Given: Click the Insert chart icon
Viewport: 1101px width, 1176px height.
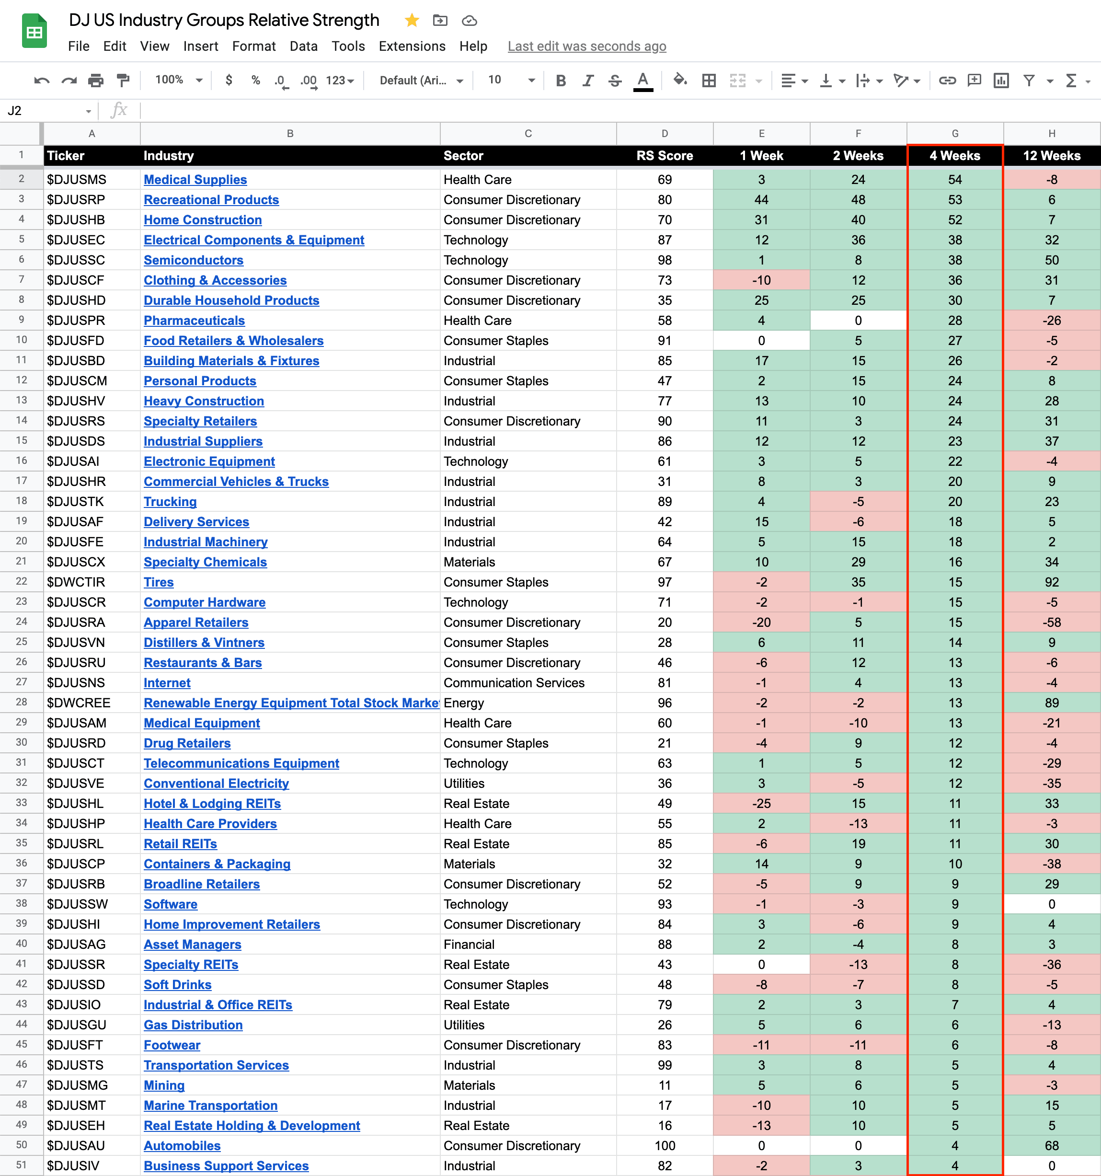Looking at the screenshot, I should point(1000,81).
